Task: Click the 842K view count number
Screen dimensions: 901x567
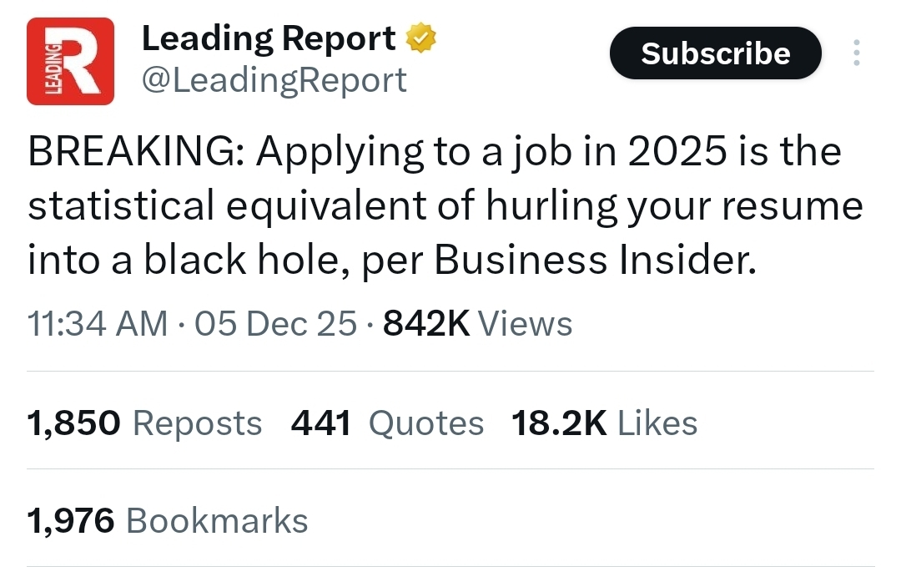Action: [425, 323]
